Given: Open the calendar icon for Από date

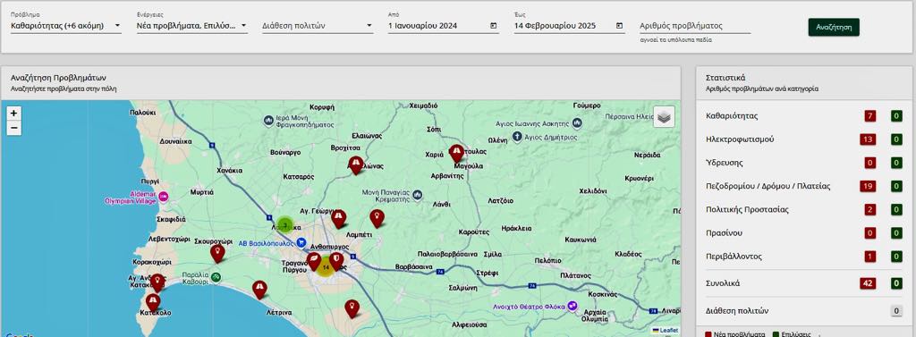Looking at the screenshot, I should (x=493, y=26).
